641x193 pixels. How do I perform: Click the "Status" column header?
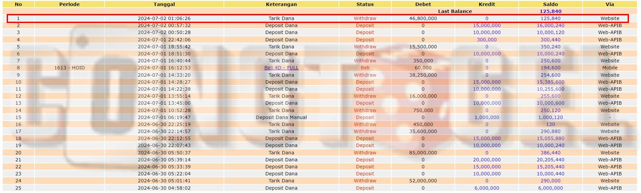coord(365,4)
